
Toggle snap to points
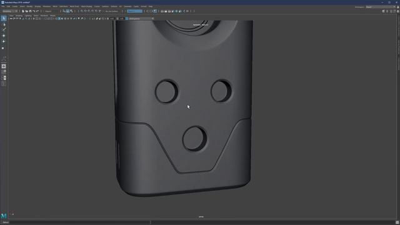coord(89,11)
